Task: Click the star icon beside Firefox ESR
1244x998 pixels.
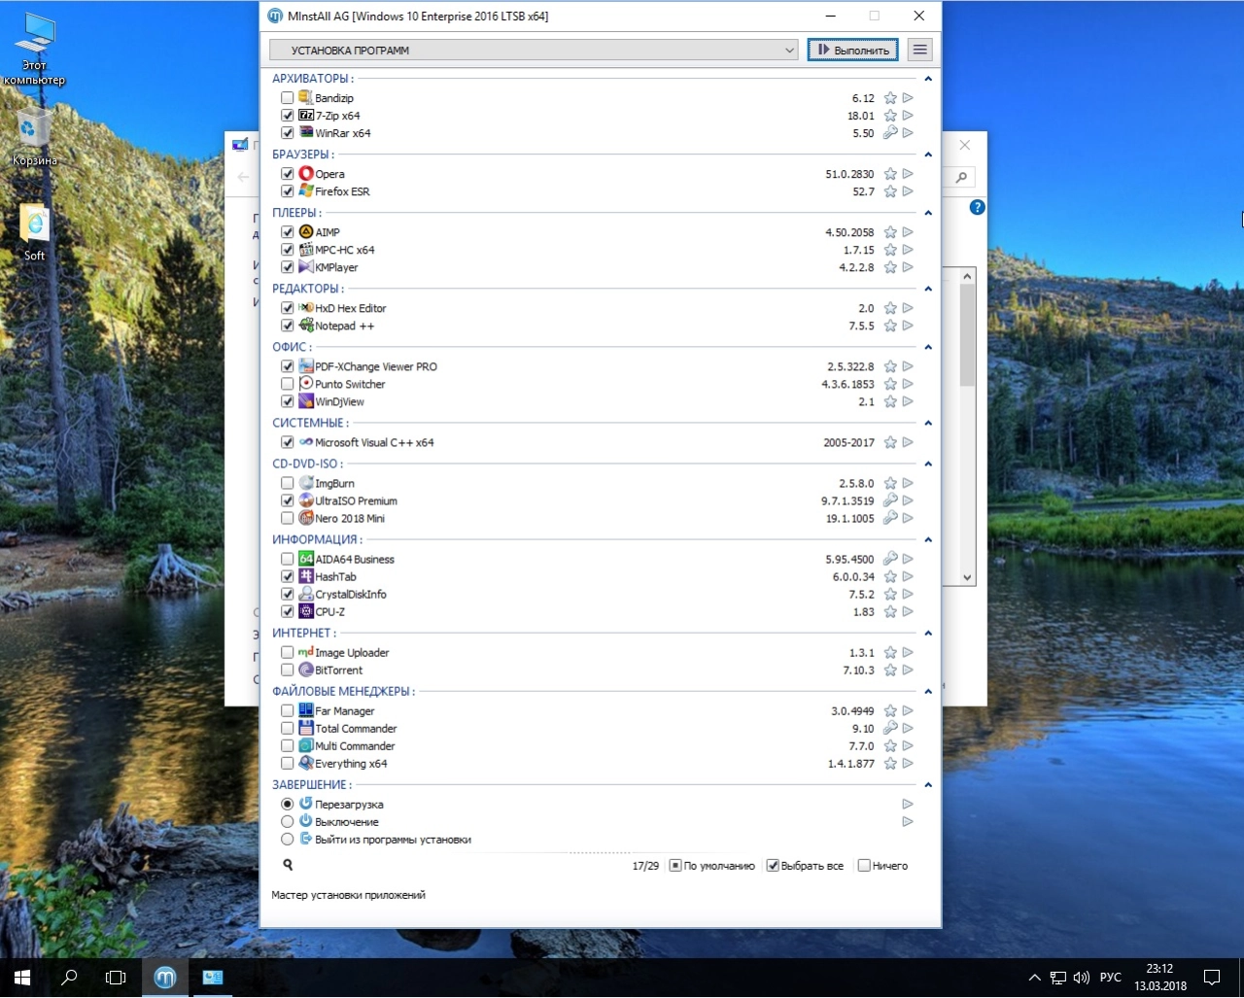Action: click(x=890, y=191)
